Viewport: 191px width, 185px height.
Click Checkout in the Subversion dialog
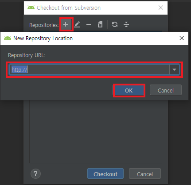point(105,174)
